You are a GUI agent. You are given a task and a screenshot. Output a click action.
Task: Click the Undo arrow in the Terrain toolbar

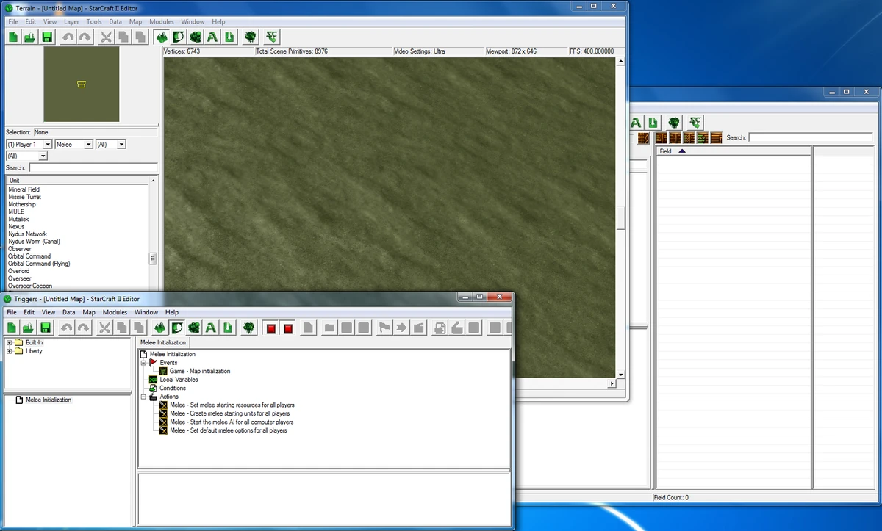point(68,37)
